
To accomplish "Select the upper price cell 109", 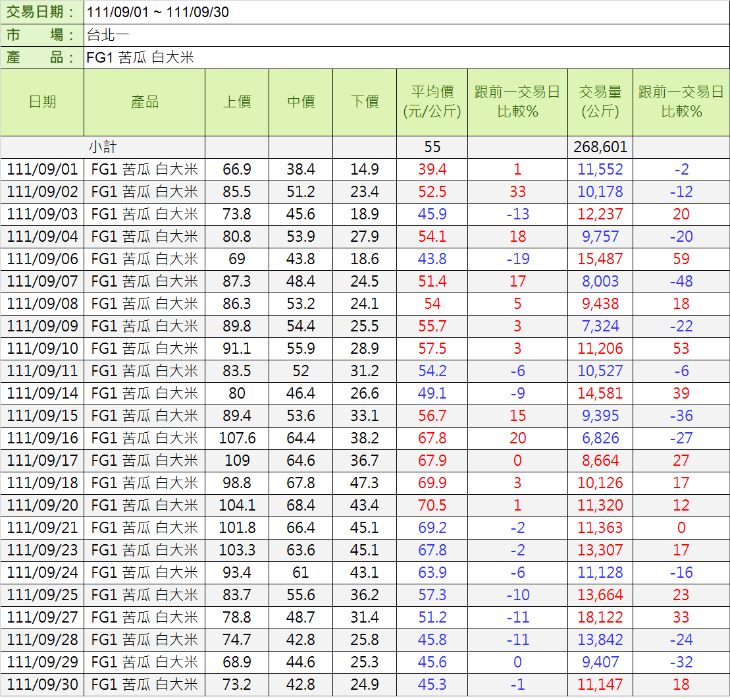I will pos(237,461).
